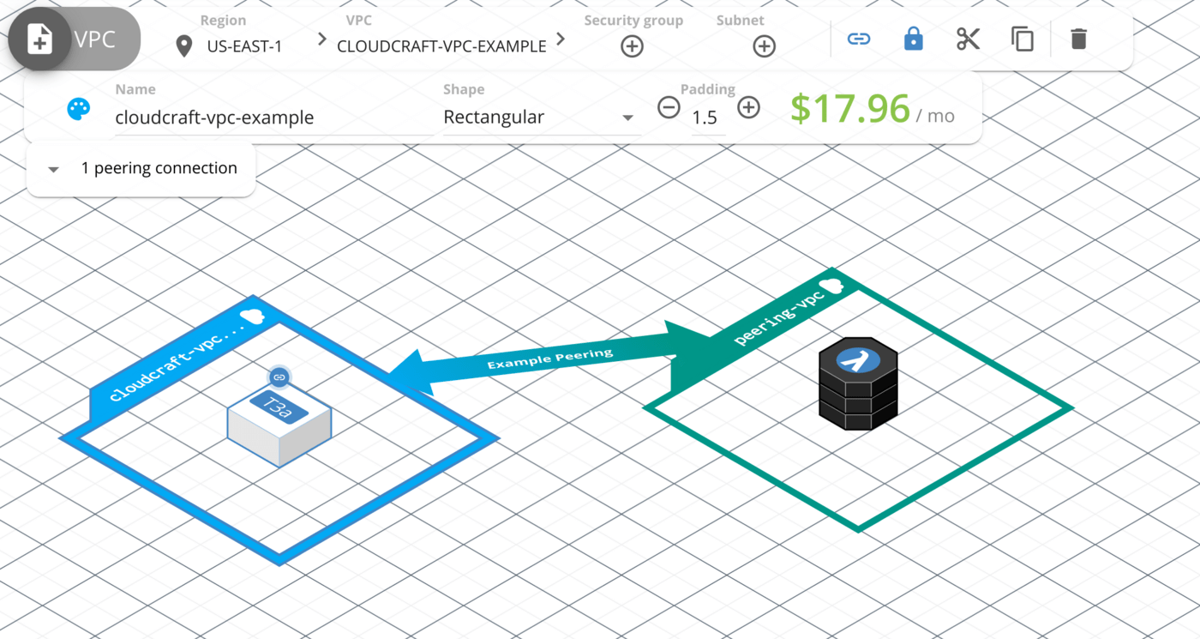This screenshot has width=1200, height=639.
Task: Select CLOUDCRAFT-VPC-EXAMPLE breadcrumb
Action: (x=441, y=46)
